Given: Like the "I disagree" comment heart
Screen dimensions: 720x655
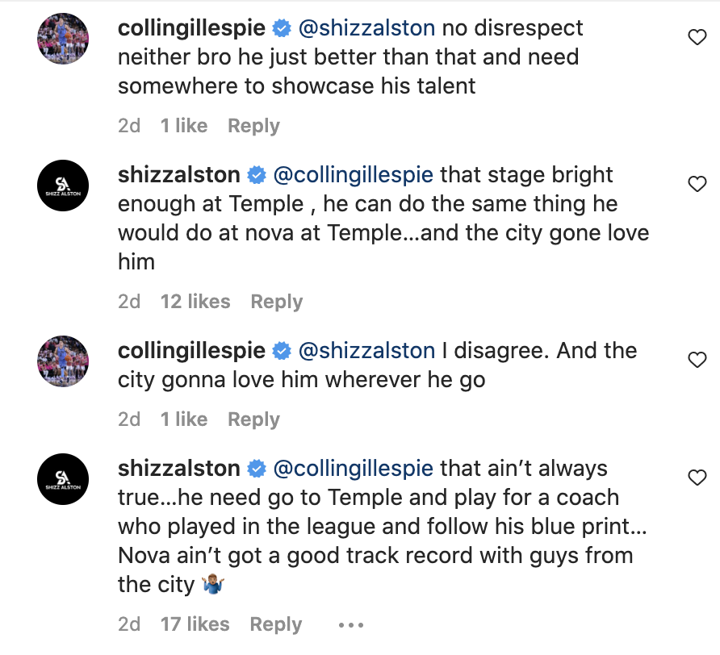Looking at the screenshot, I should pyautogui.click(x=697, y=360).
